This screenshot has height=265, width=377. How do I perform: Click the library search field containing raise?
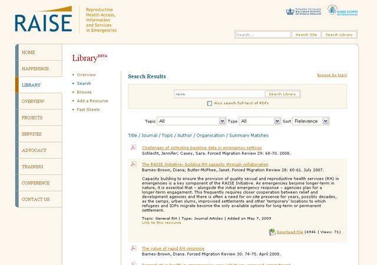[219, 94]
